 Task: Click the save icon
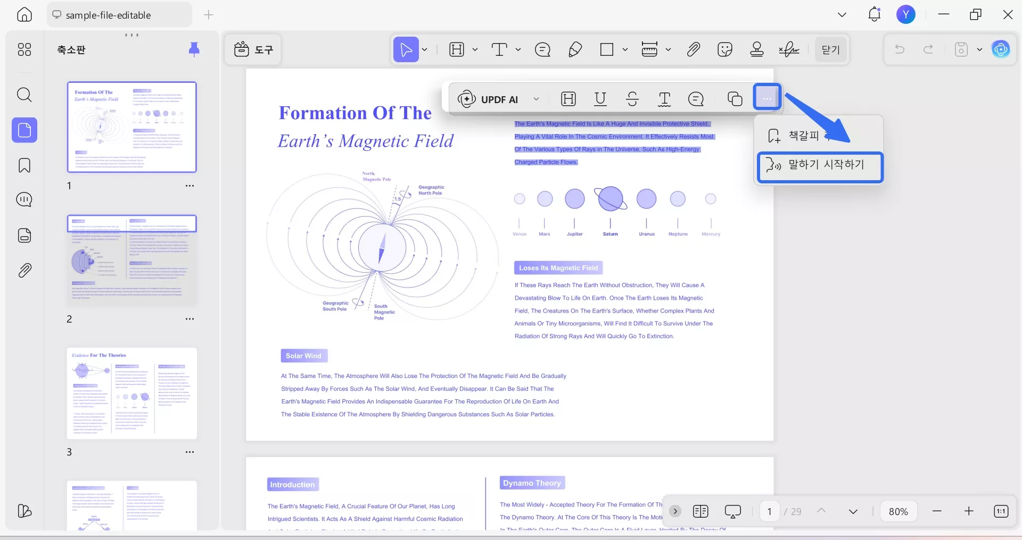(x=961, y=49)
